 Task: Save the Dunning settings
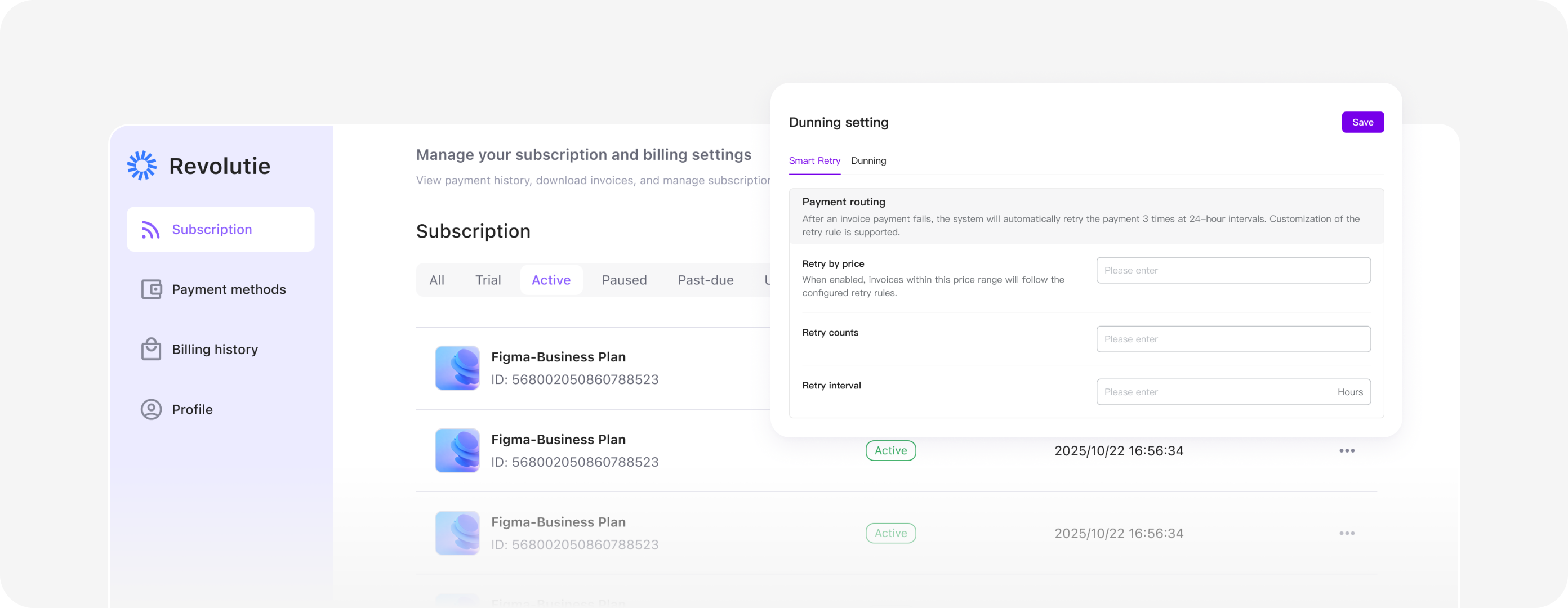(1363, 122)
